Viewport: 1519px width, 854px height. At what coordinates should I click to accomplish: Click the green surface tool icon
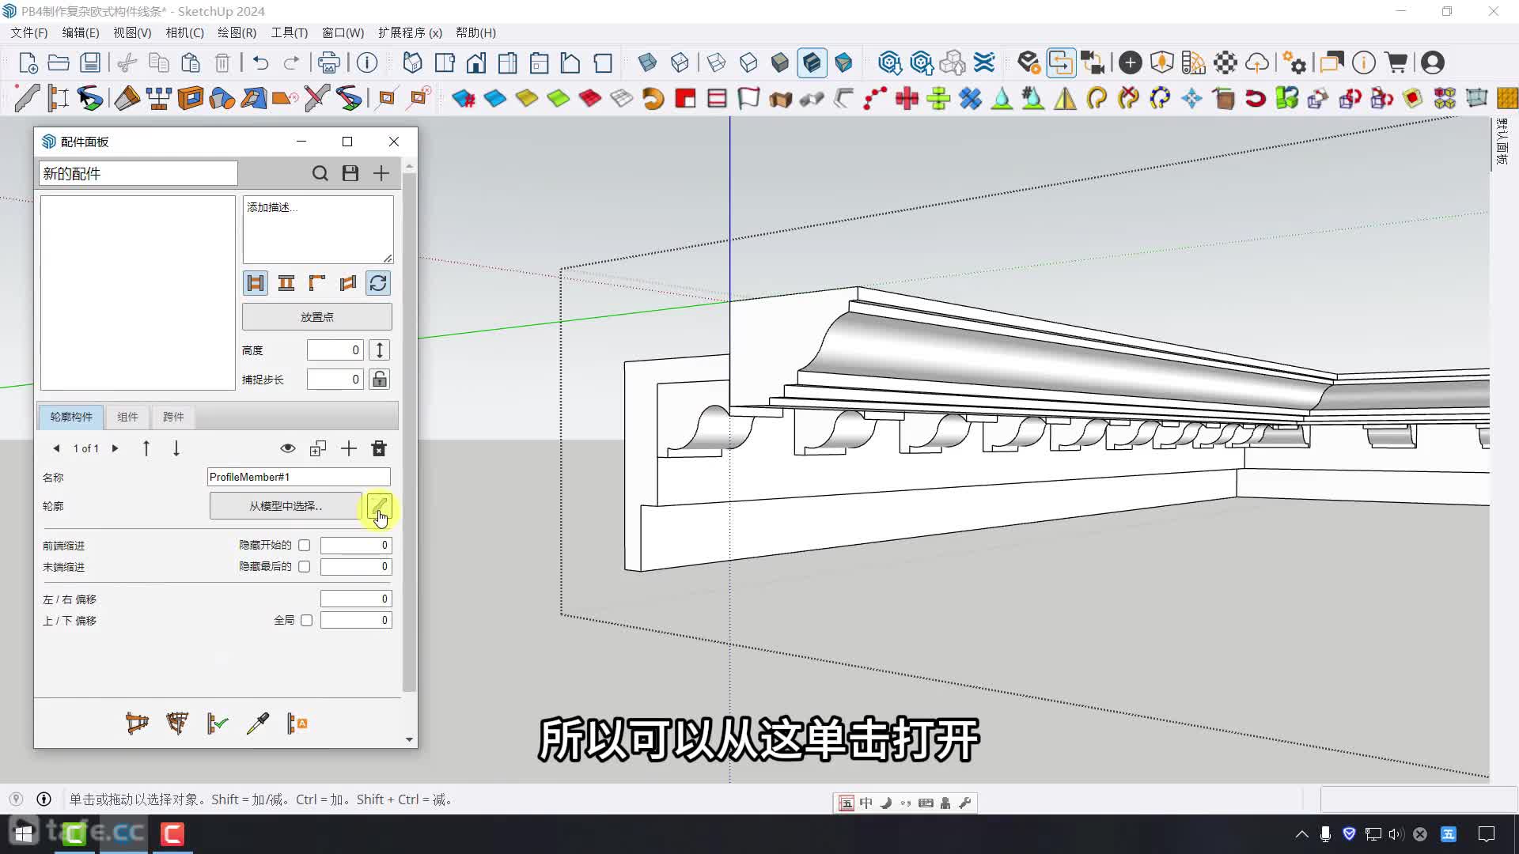559,98
